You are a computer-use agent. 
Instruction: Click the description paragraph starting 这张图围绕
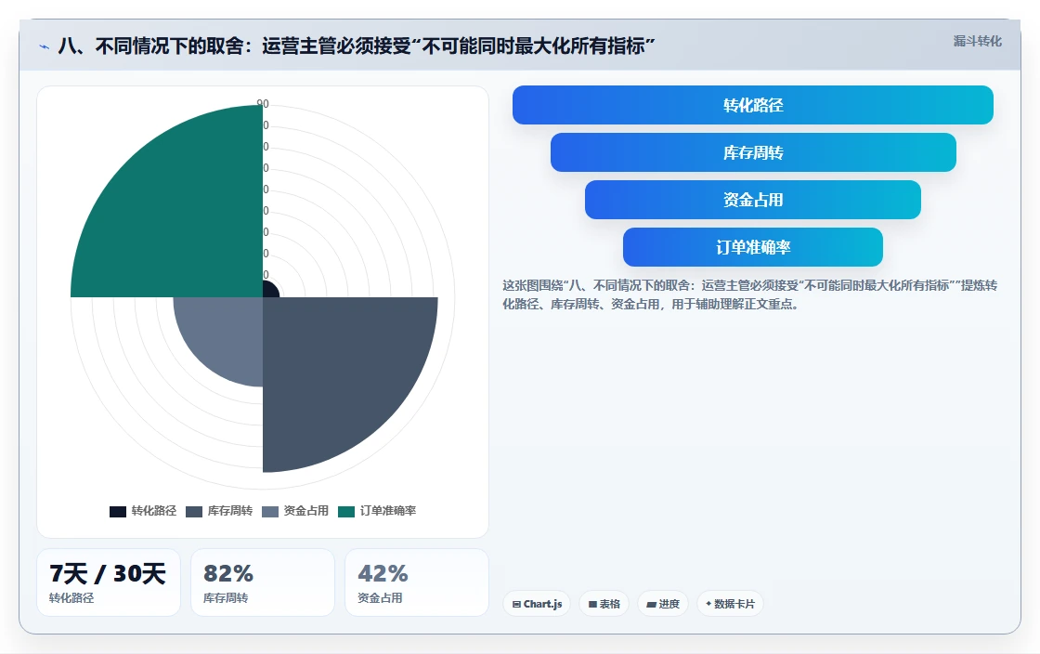[749, 294]
